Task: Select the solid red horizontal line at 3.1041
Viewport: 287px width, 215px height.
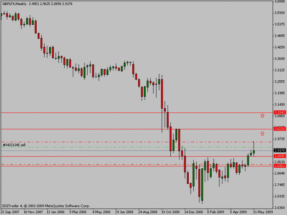Action: coord(137,113)
